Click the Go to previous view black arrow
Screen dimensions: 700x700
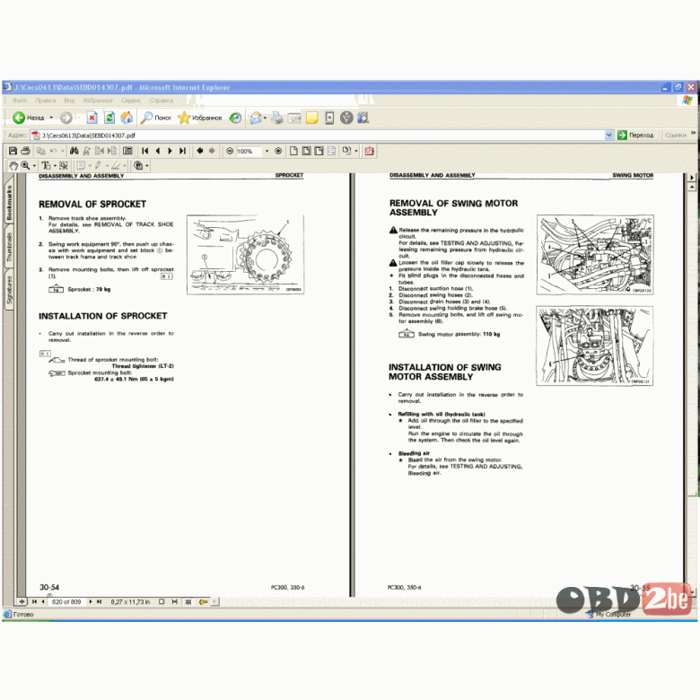click(x=199, y=151)
